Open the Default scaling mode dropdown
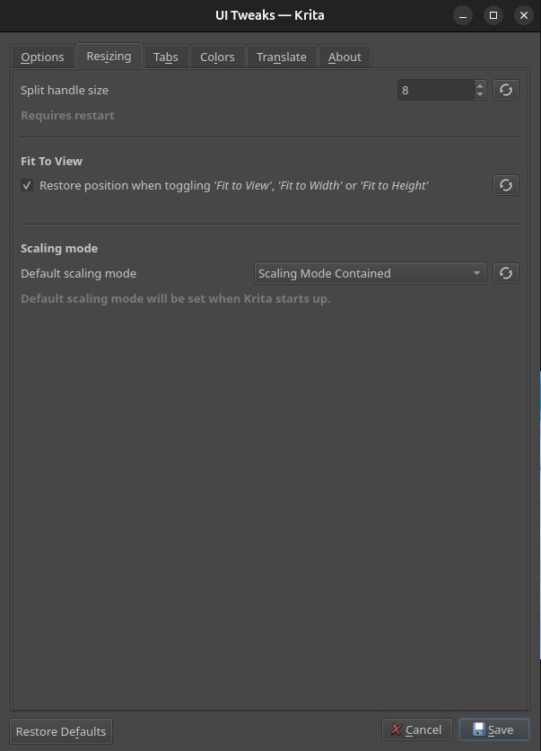541x751 pixels. (370, 273)
